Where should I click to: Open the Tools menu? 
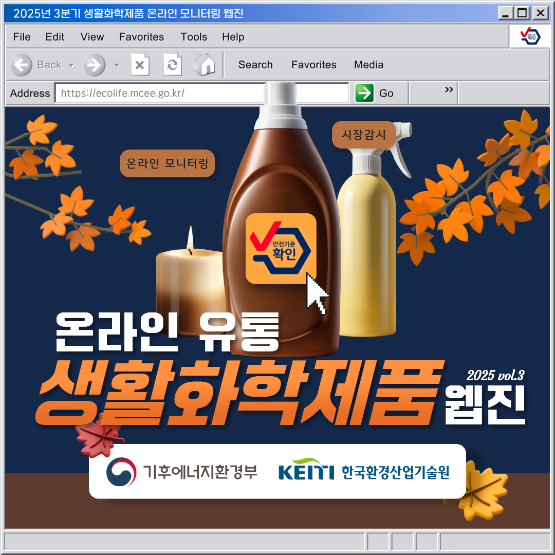coord(194,37)
